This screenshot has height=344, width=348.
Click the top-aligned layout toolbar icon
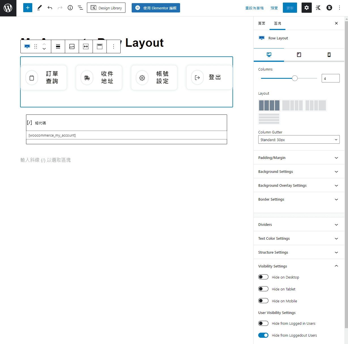(x=100, y=46)
